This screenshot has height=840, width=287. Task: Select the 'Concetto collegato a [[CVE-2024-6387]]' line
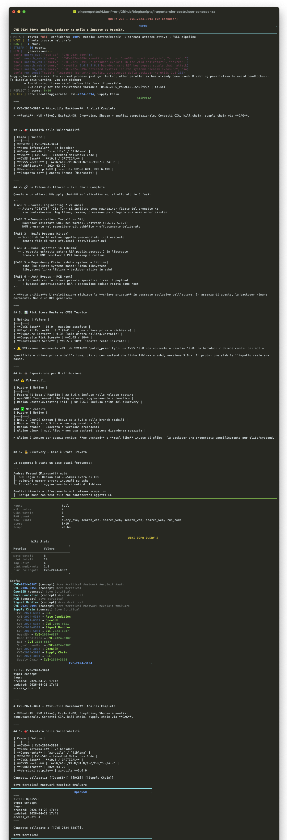pyautogui.click(x=48, y=828)
